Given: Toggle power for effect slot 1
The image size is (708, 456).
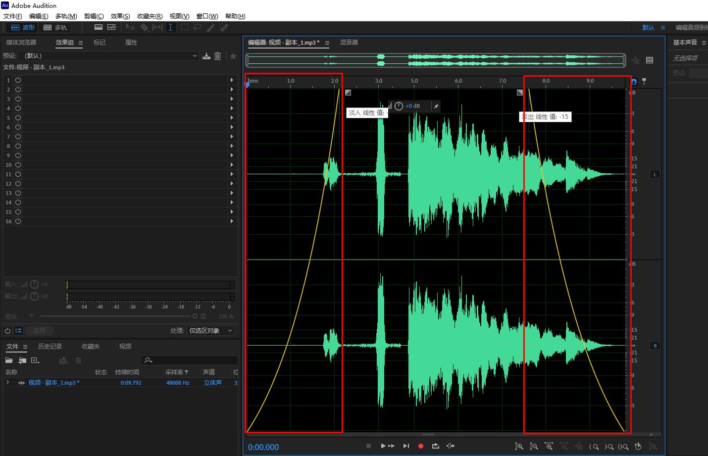Looking at the screenshot, I should pos(18,80).
